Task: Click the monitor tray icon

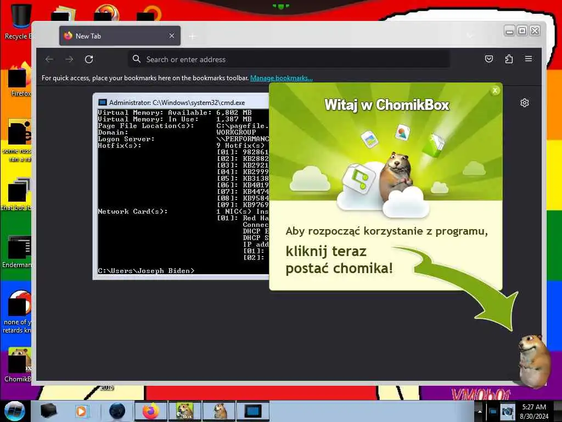Action: pyautogui.click(x=493, y=412)
